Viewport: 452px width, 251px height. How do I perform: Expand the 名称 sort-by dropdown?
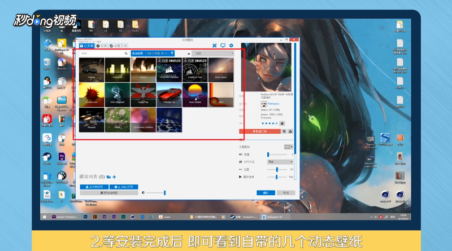pyautogui.click(x=214, y=53)
